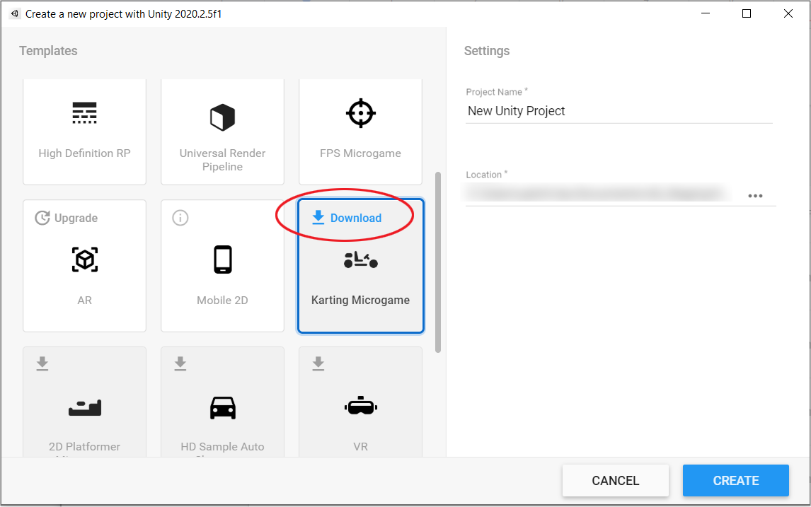Select the AR cube template icon
The width and height of the screenshot is (811, 507).
coord(85,260)
